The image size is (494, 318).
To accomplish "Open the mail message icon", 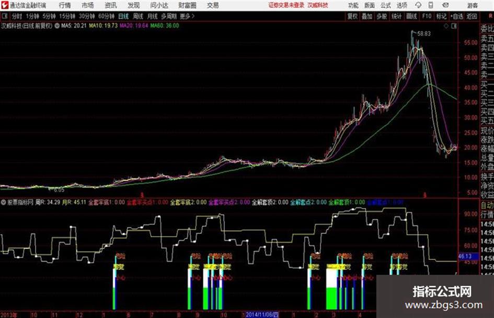I will point(445,5).
